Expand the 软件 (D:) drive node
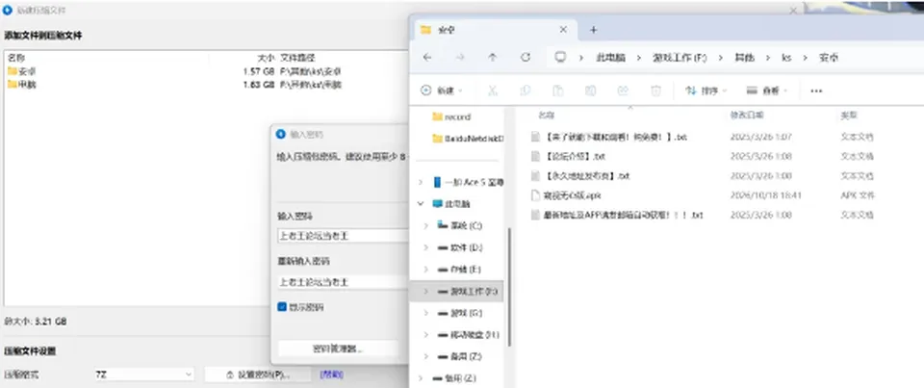Image resolution: width=924 pixels, height=388 pixels. [425, 247]
